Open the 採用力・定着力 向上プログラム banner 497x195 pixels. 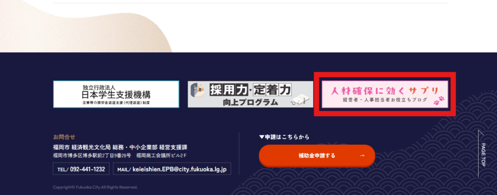coord(250,94)
